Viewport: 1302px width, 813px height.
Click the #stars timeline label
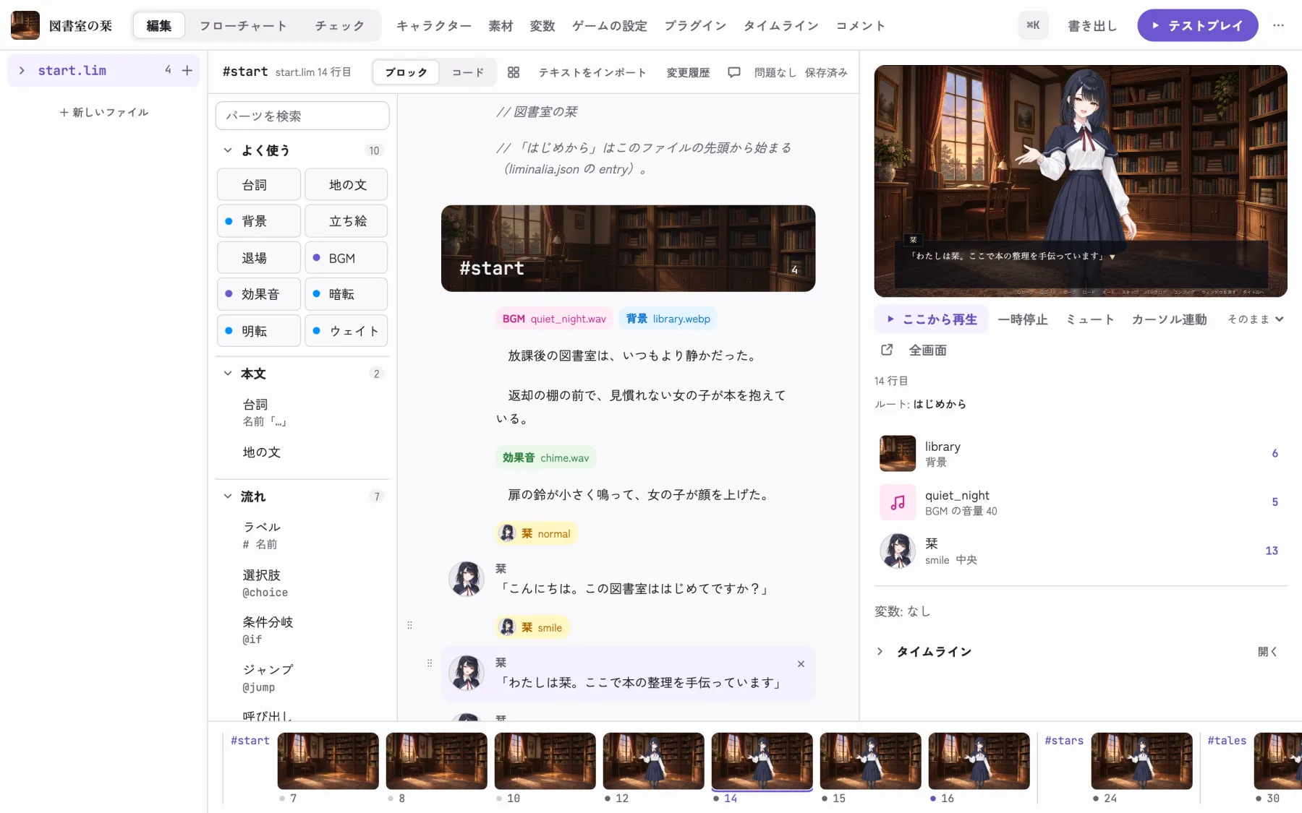point(1064,740)
